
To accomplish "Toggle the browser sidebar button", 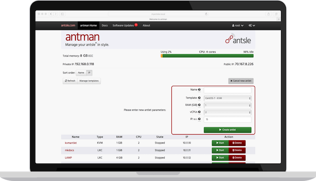I will point(62,14).
